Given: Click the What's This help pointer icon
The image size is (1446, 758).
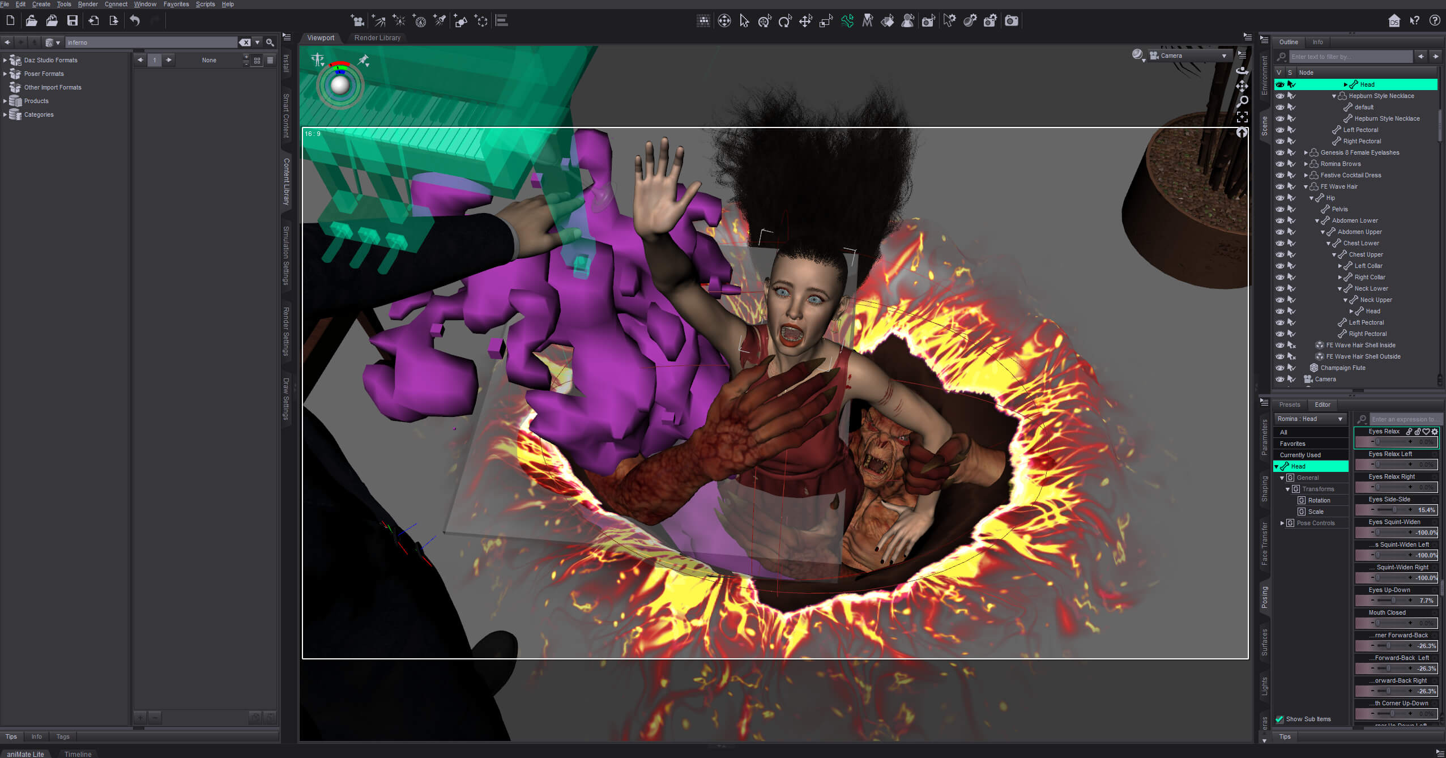Looking at the screenshot, I should point(1415,21).
